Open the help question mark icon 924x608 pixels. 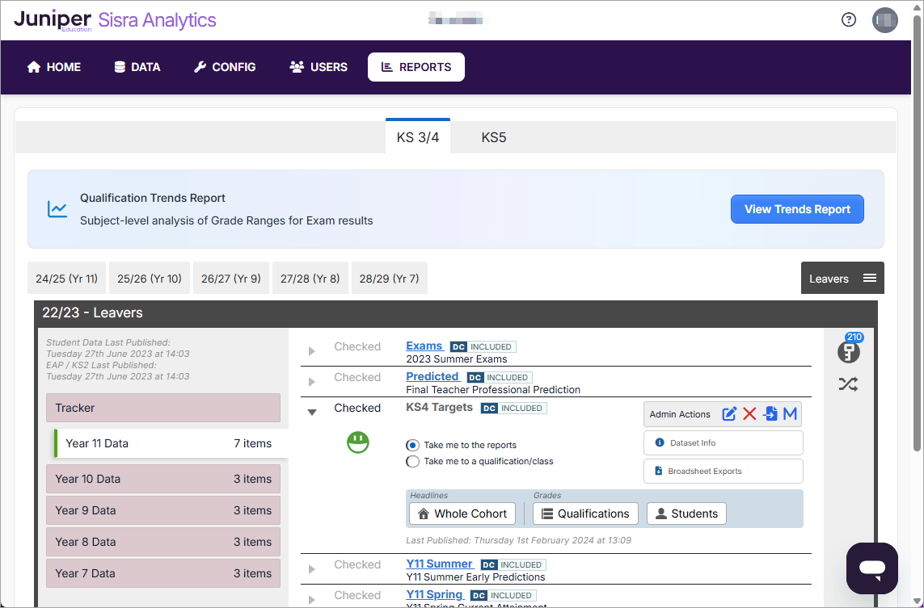[849, 20]
